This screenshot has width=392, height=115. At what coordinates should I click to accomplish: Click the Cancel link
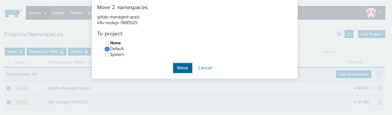point(205,68)
